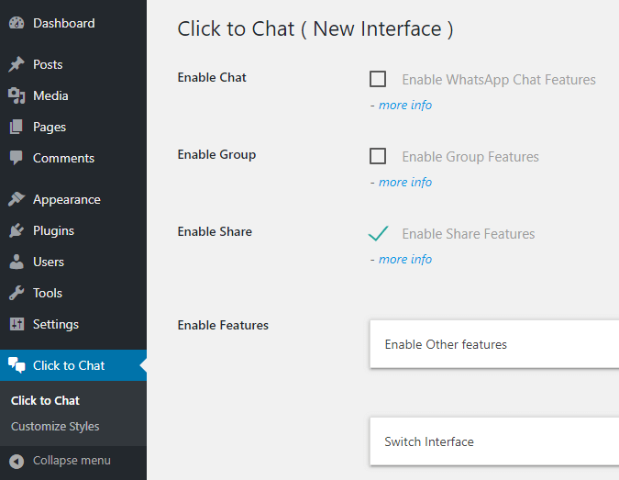Screen dimensions: 619x480
Task: Open the Appearance menu label
Action: (67, 200)
